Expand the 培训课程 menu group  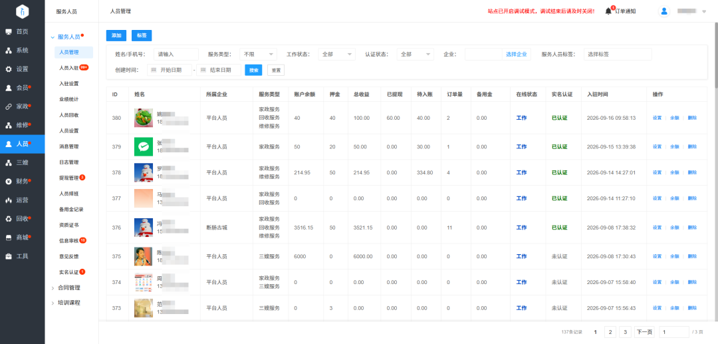(x=68, y=303)
